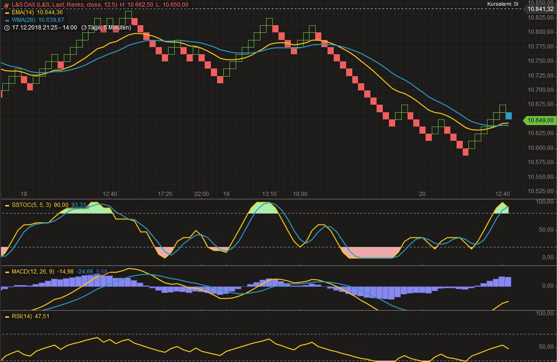Click the 10.600,00 price axis label
This screenshot has height=362, width=557.
[541, 147]
